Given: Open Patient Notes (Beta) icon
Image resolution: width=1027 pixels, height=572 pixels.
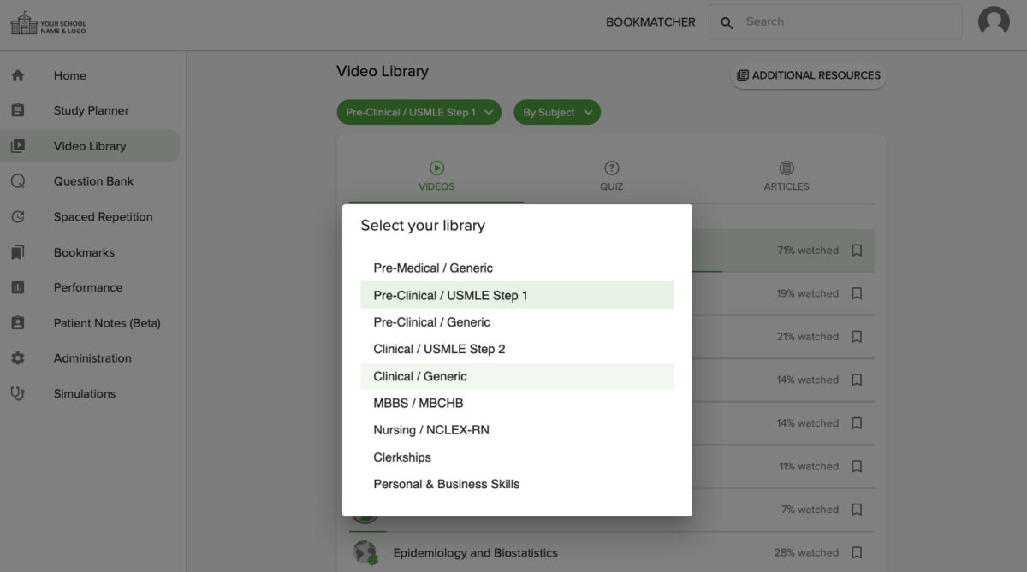Looking at the screenshot, I should 18,323.
